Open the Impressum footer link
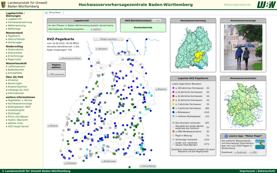 [247, 171]
